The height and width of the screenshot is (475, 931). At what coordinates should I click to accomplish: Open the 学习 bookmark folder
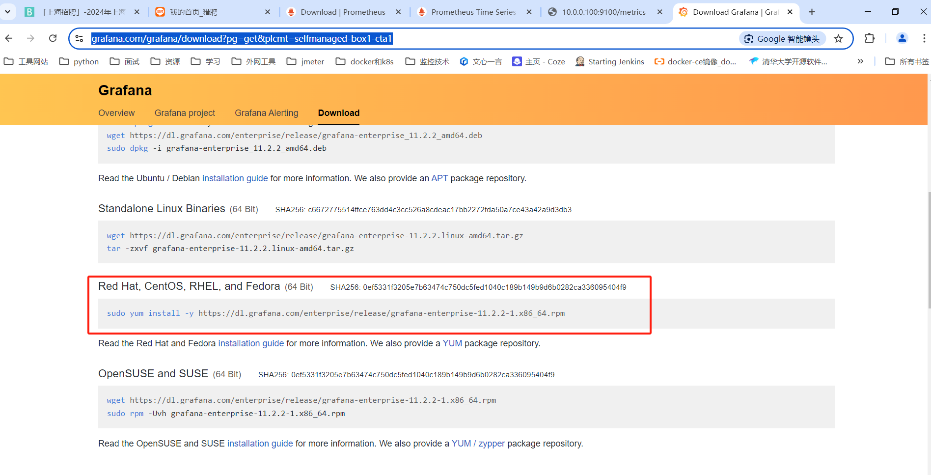tap(206, 61)
